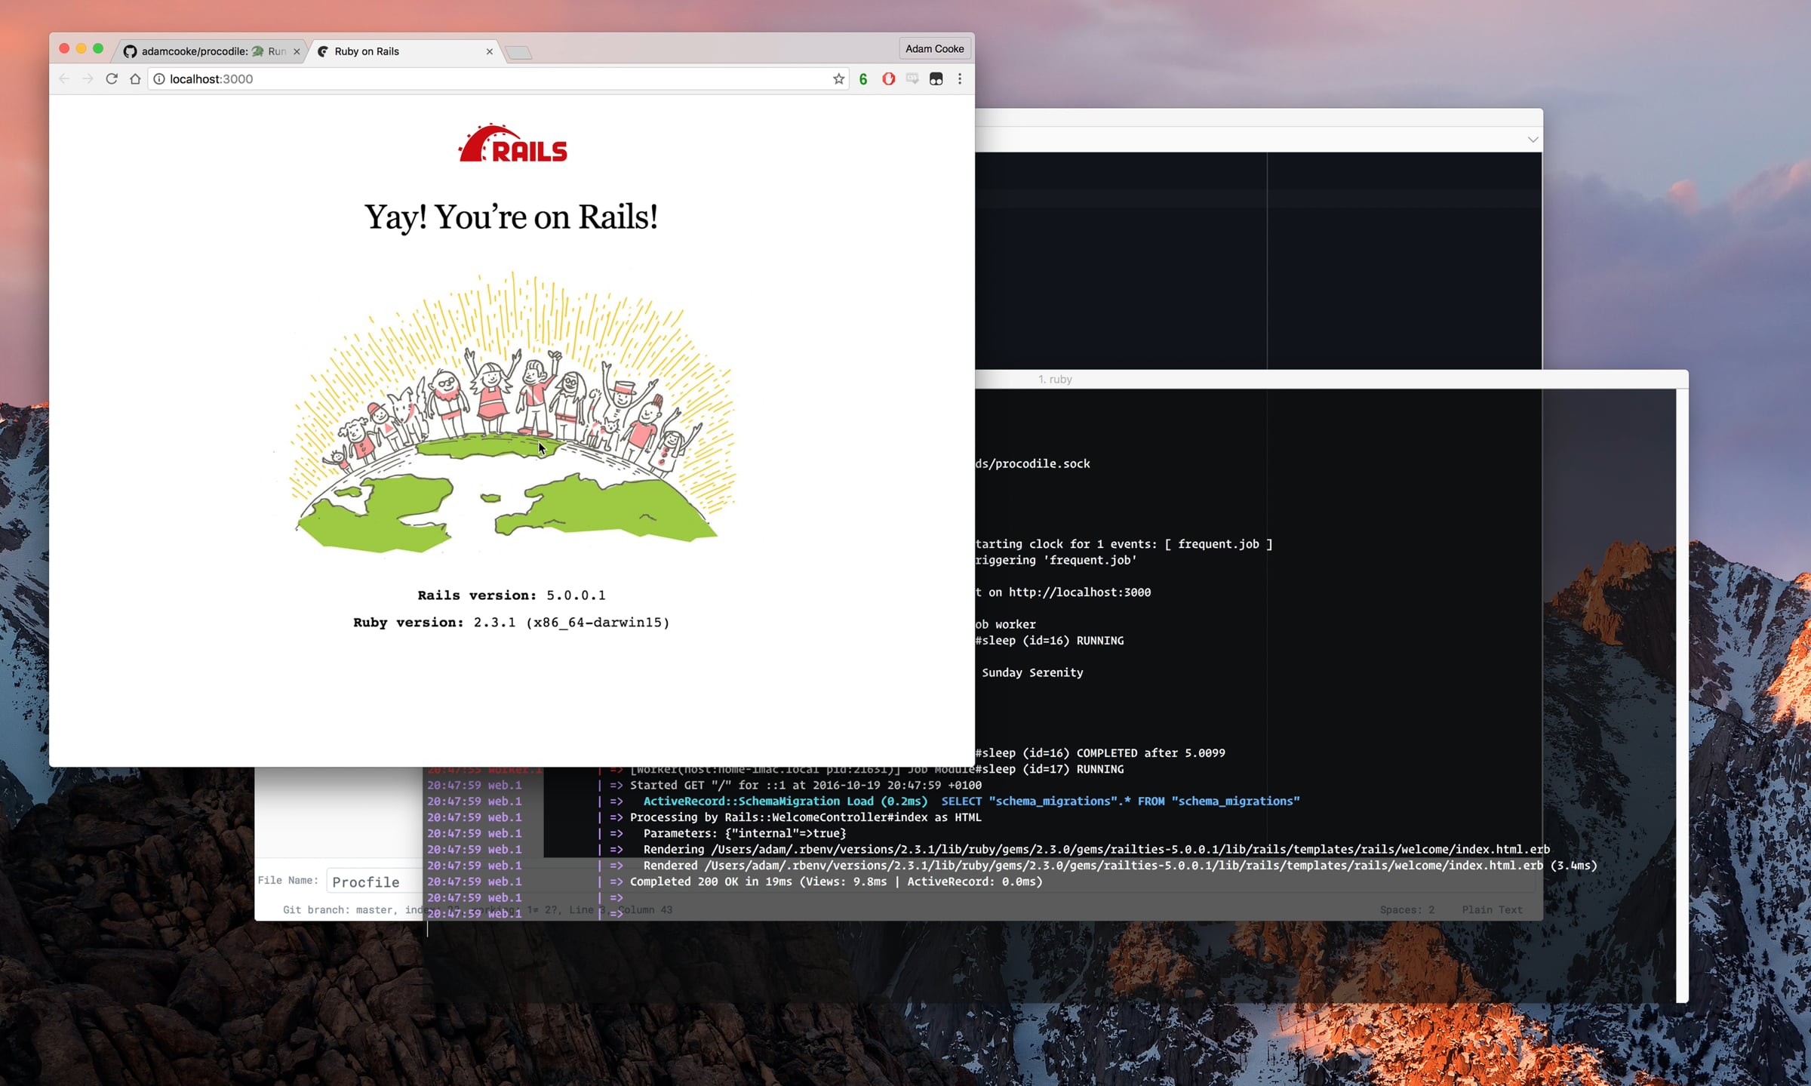This screenshot has height=1086, width=1811.
Task: Select the 'Ruby version: 2.3.1' line
Action: coord(512,623)
